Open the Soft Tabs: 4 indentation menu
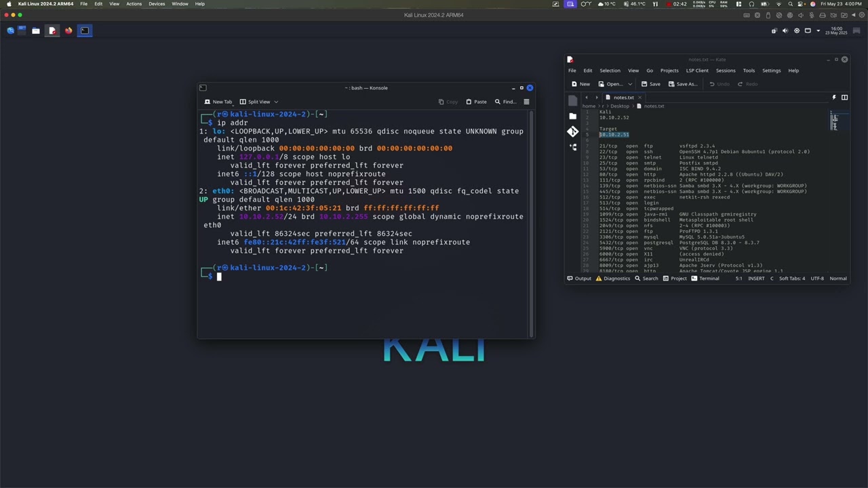Image resolution: width=868 pixels, height=488 pixels. [792, 279]
